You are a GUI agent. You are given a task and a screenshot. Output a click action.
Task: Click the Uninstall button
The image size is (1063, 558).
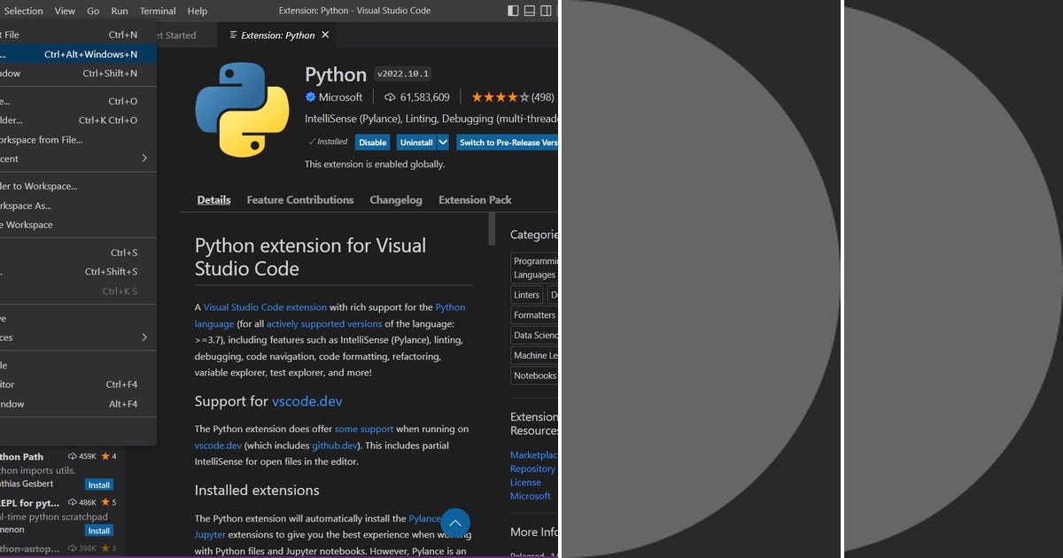tap(416, 142)
